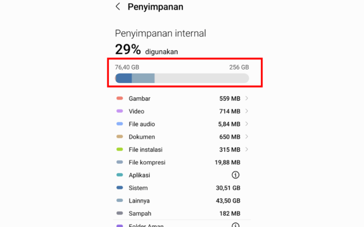
Task: Open the Gambar storage category
Action: [x=182, y=99]
